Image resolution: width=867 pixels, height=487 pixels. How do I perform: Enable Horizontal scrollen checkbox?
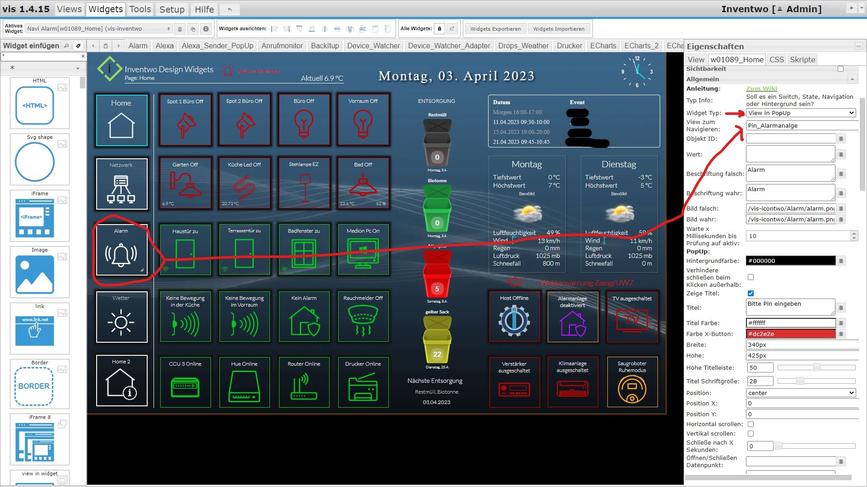[750, 424]
